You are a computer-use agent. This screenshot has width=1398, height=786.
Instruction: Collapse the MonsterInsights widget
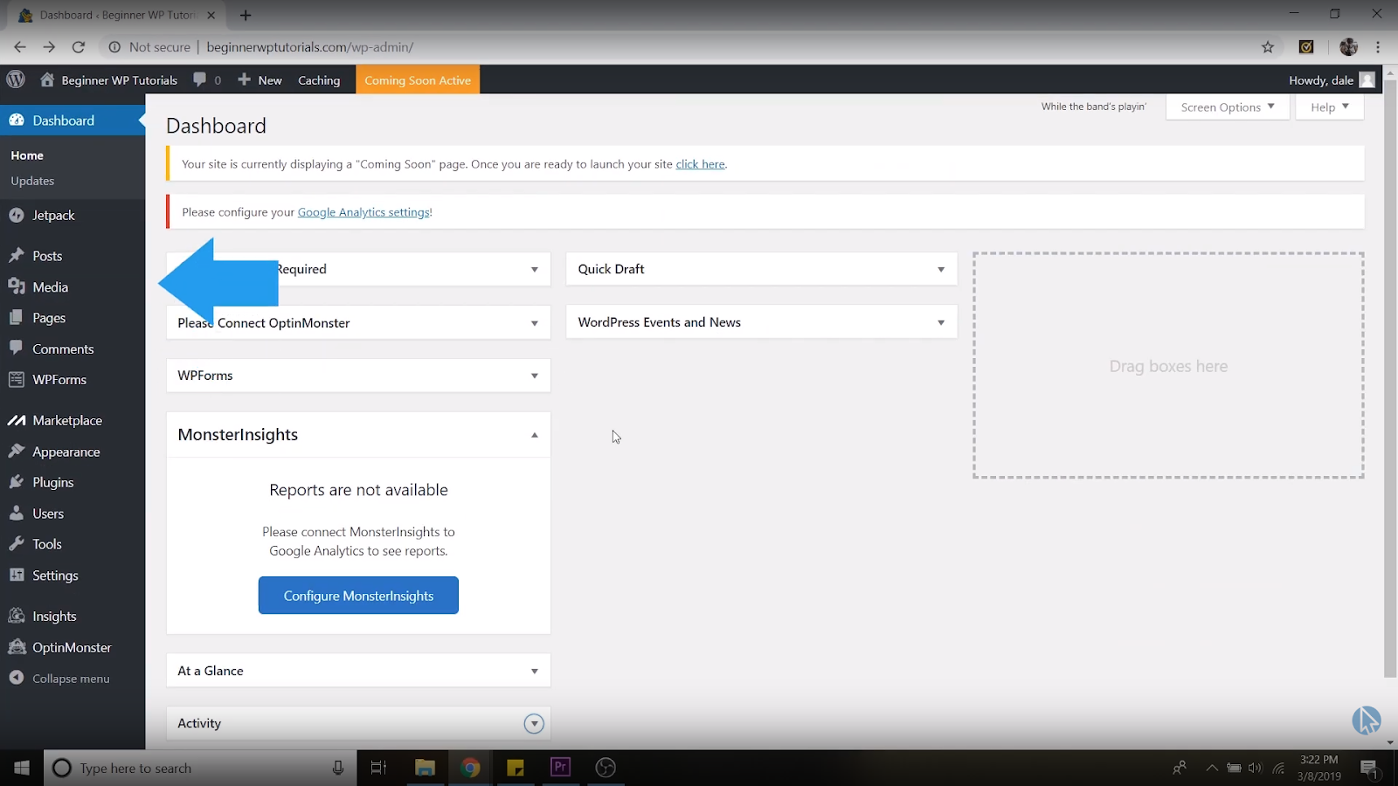coord(535,435)
